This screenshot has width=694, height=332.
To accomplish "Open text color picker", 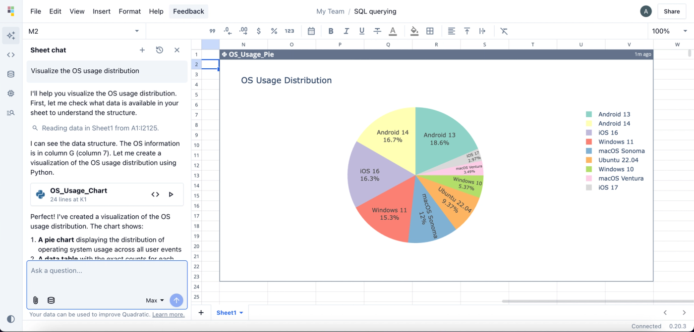I will (x=393, y=31).
